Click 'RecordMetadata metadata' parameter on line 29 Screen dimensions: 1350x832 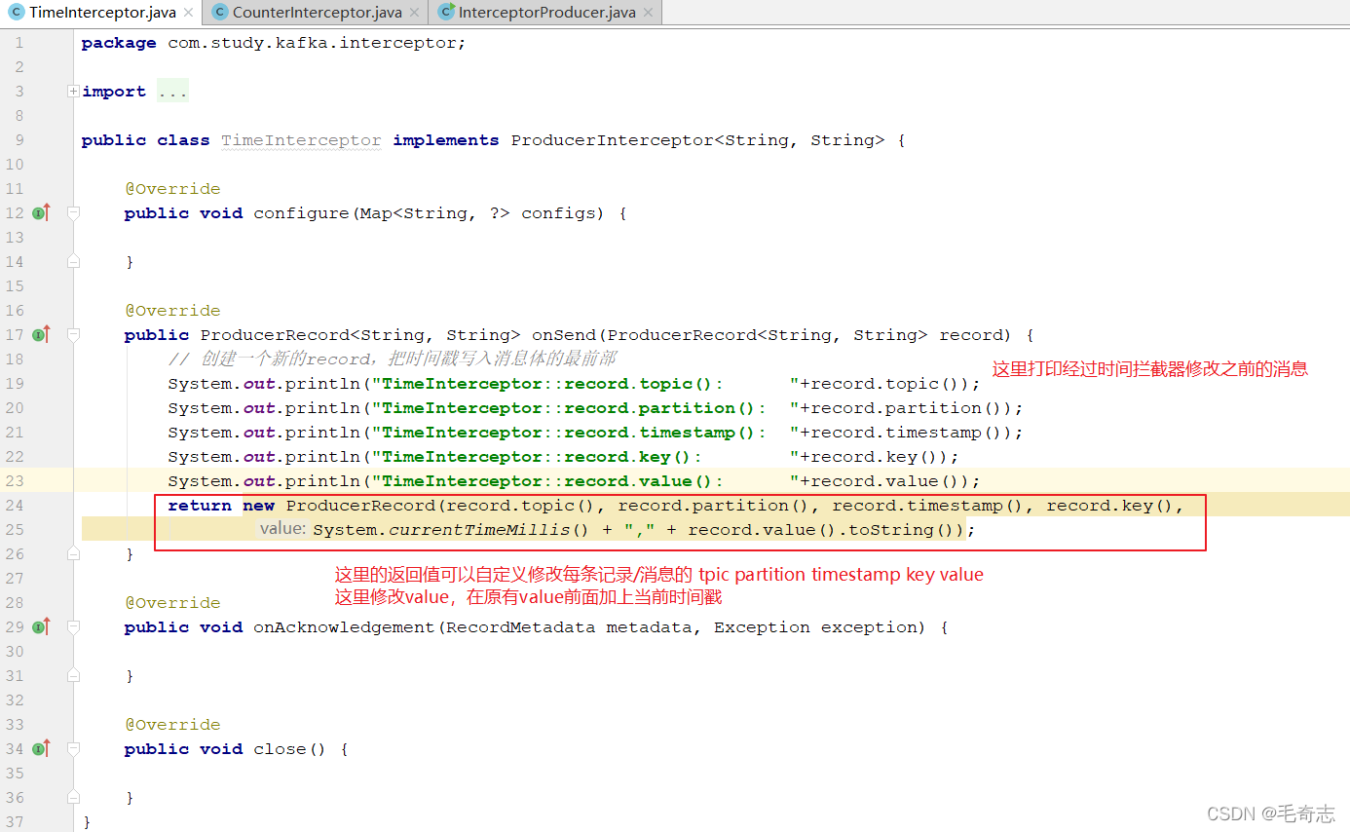pos(569,627)
